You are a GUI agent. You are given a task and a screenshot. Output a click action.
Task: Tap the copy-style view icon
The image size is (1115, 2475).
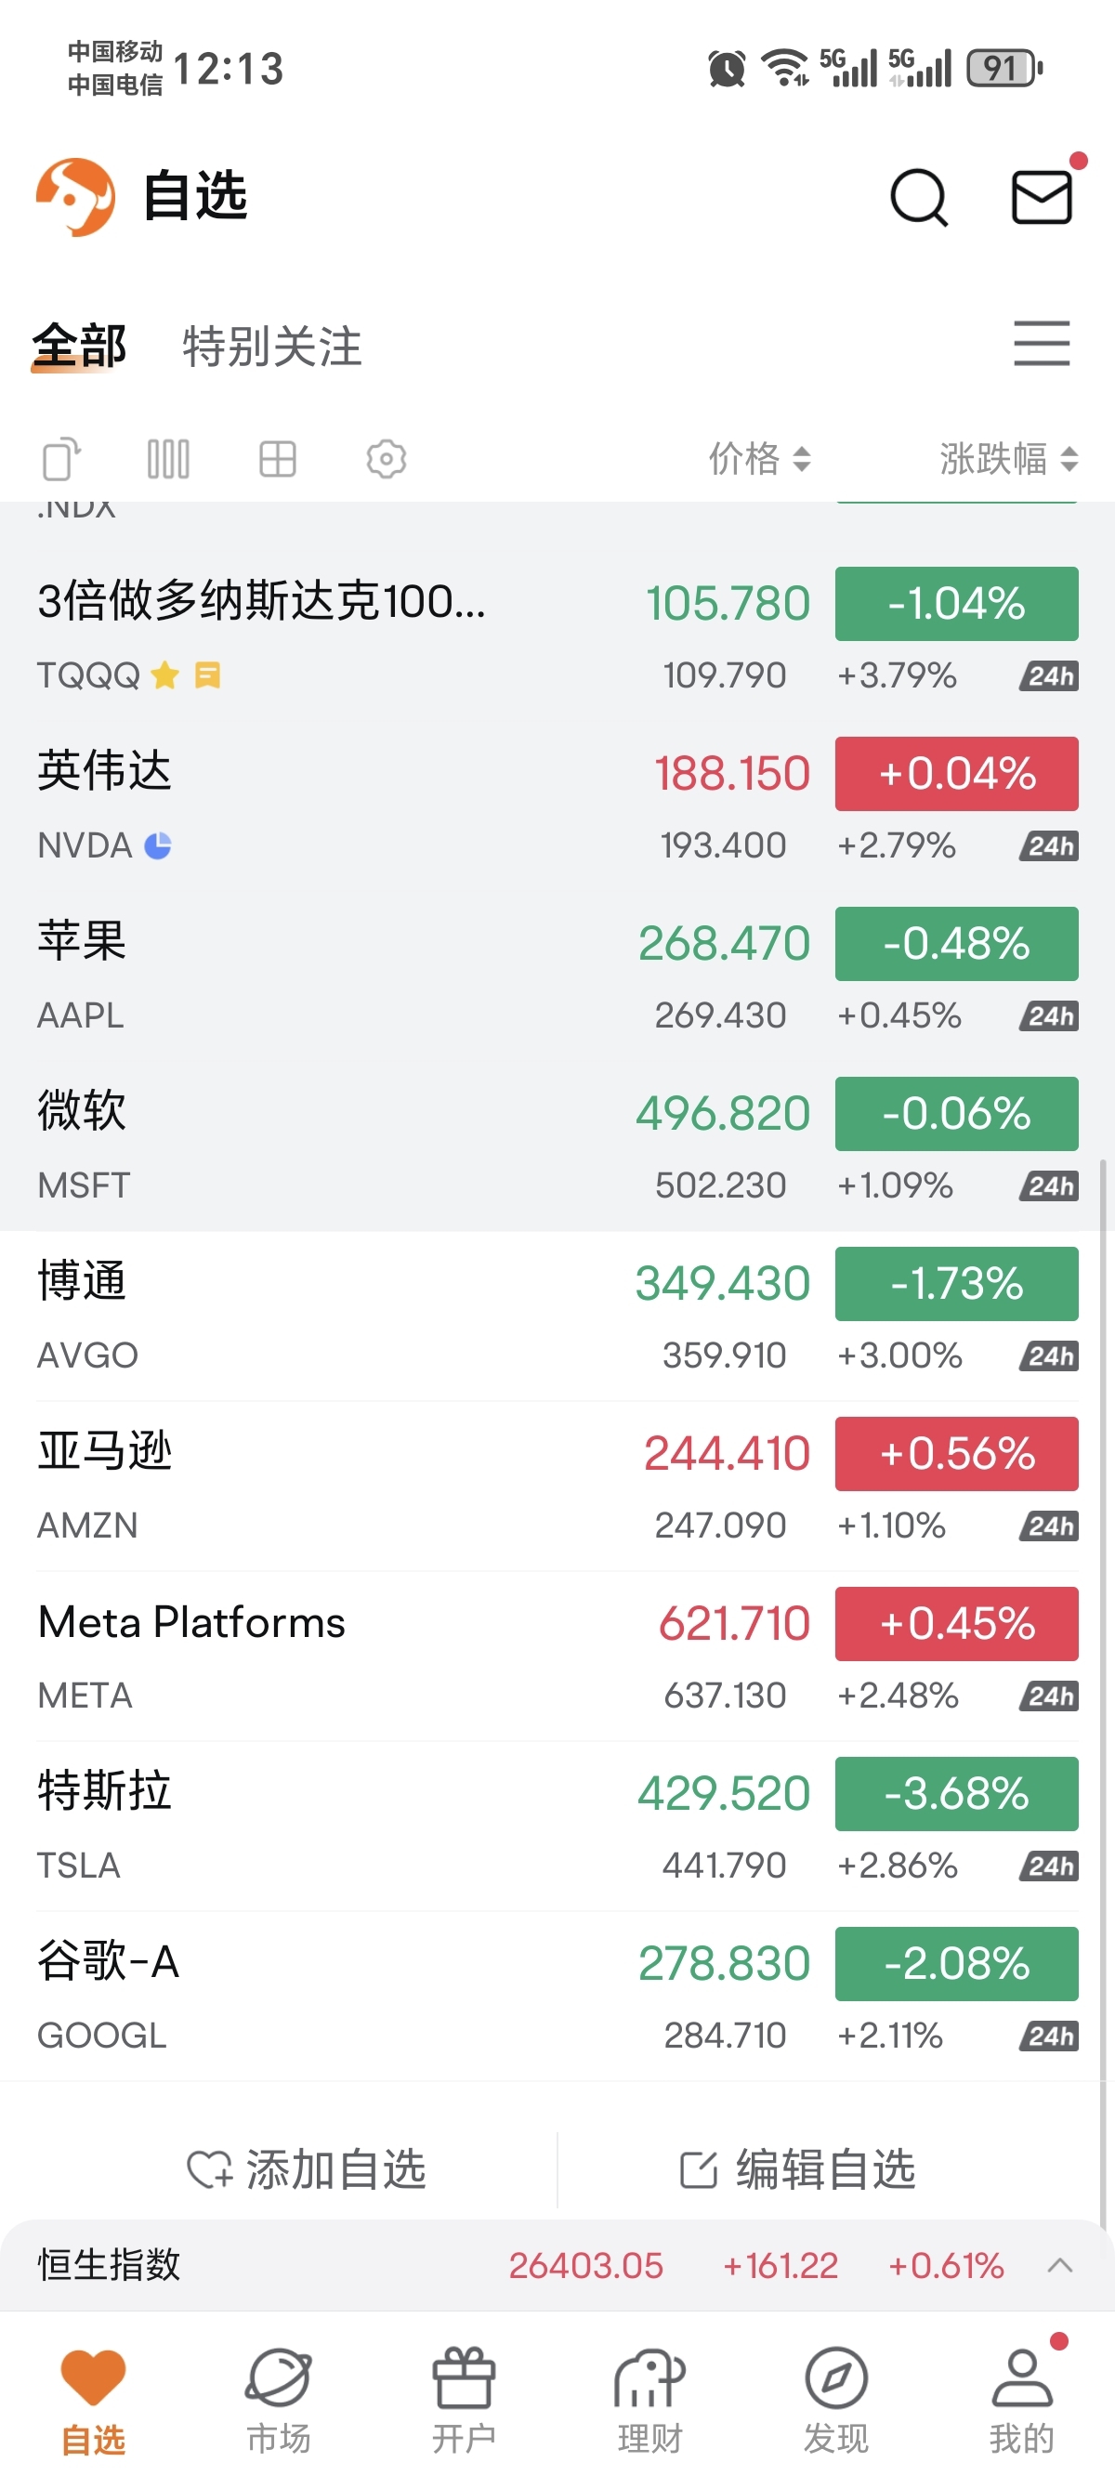point(61,459)
